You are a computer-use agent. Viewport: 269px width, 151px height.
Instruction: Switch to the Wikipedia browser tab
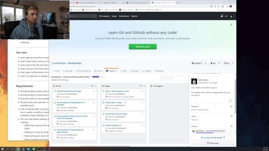coord(113,3)
